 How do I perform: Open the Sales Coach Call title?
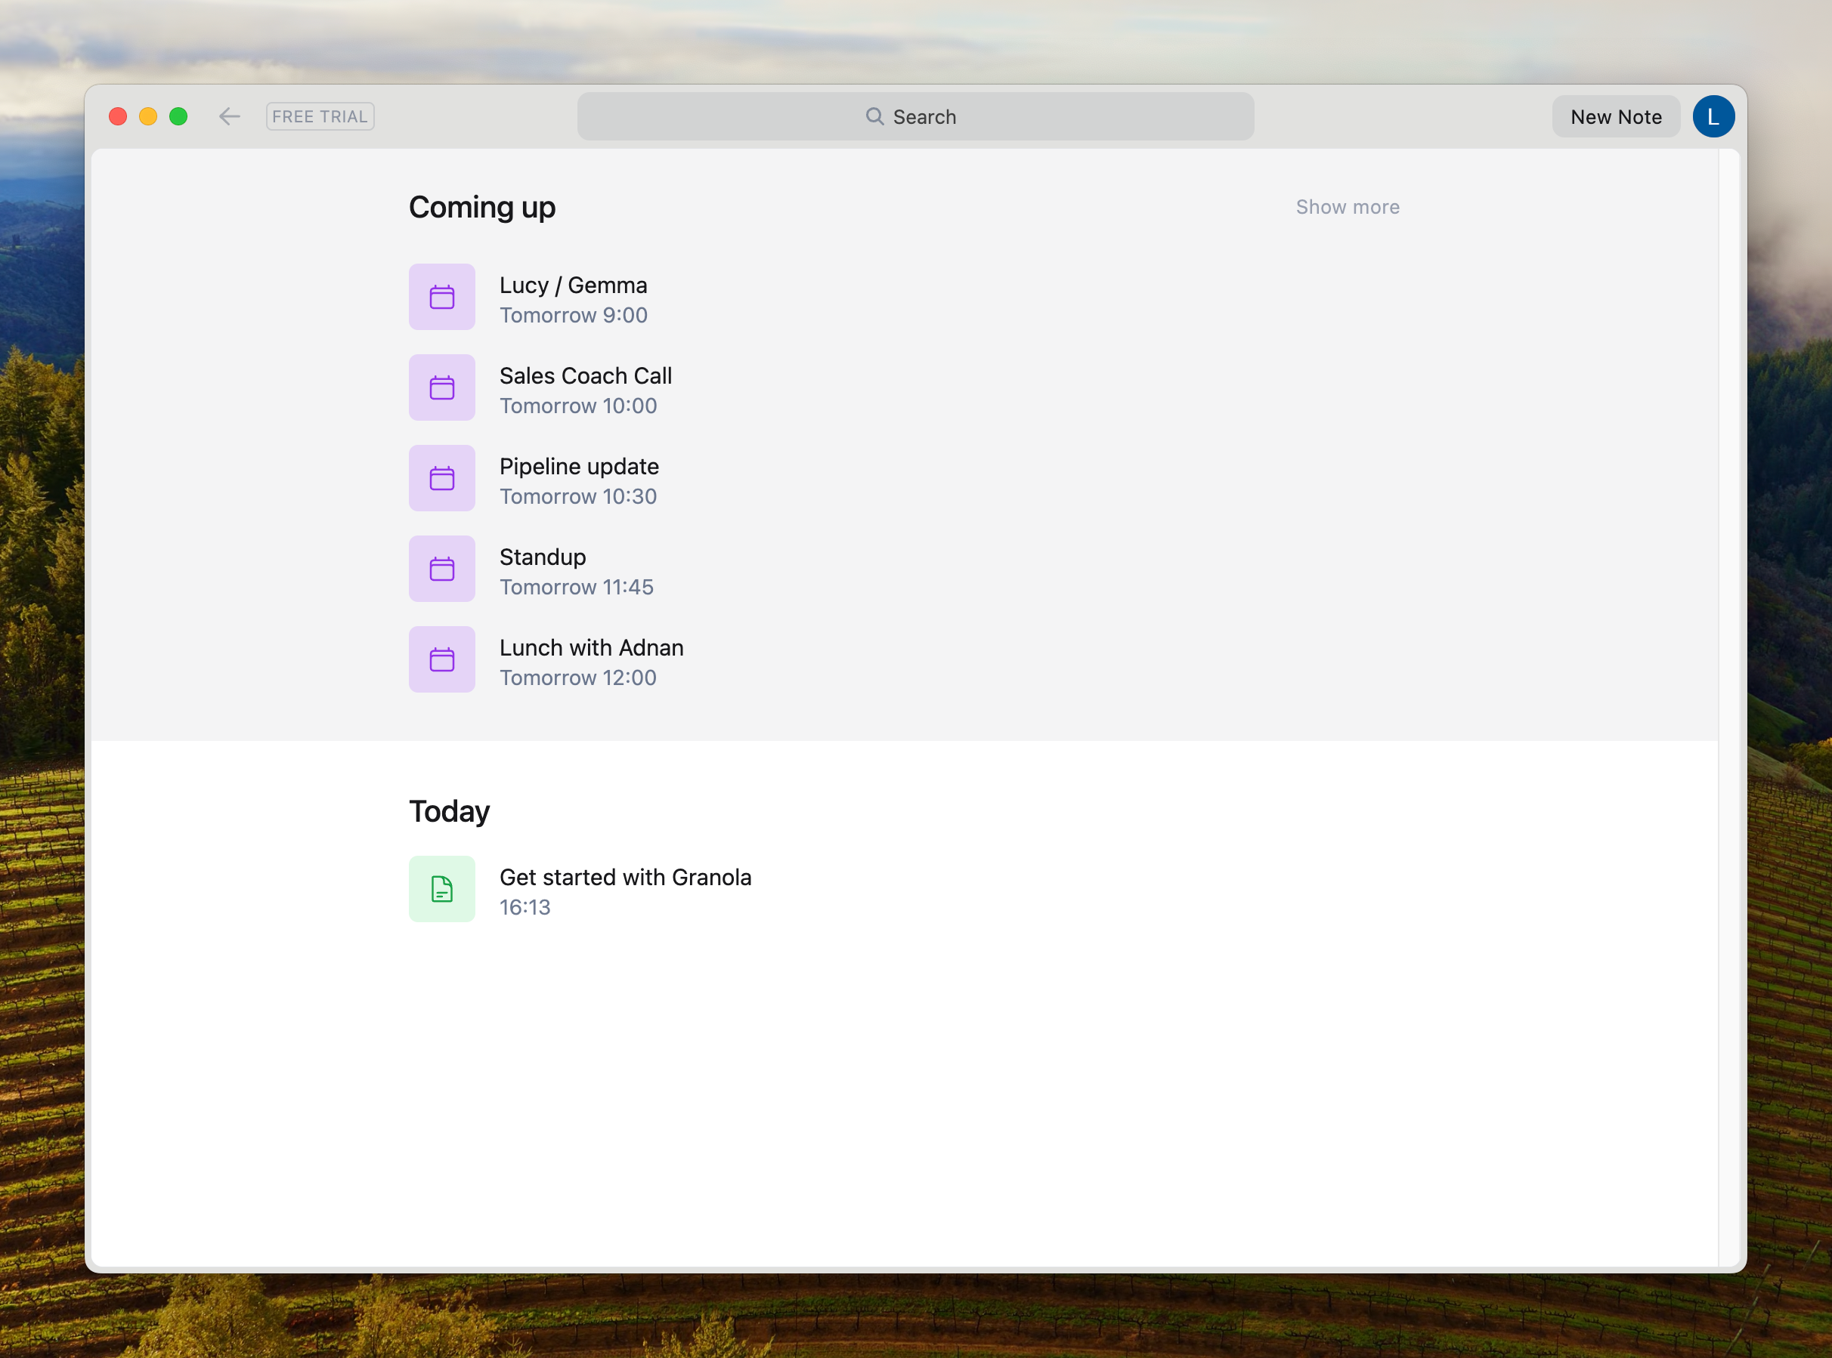[586, 375]
